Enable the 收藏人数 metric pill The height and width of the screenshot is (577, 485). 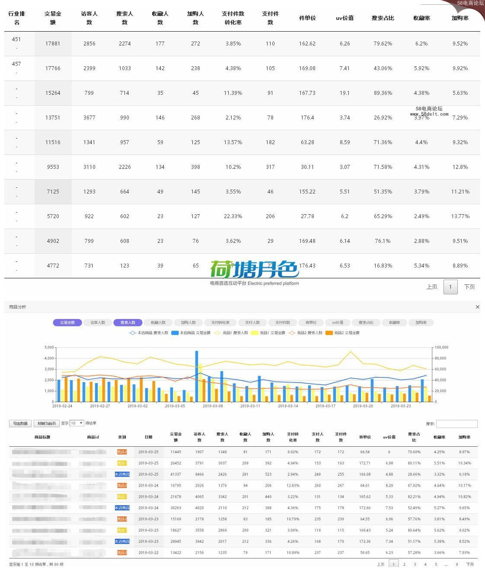coord(158,322)
